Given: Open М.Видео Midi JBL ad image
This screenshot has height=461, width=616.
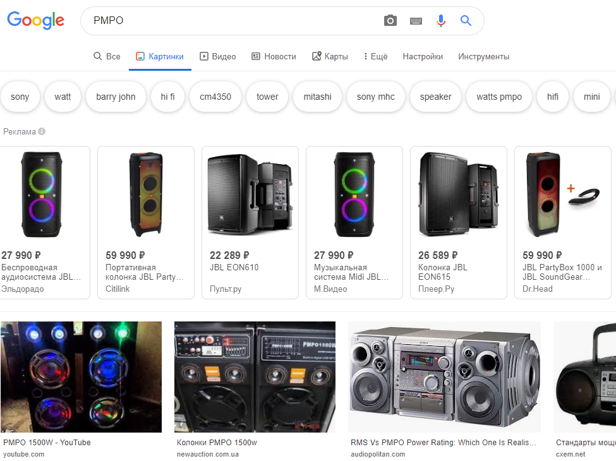Looking at the screenshot, I should [354, 195].
